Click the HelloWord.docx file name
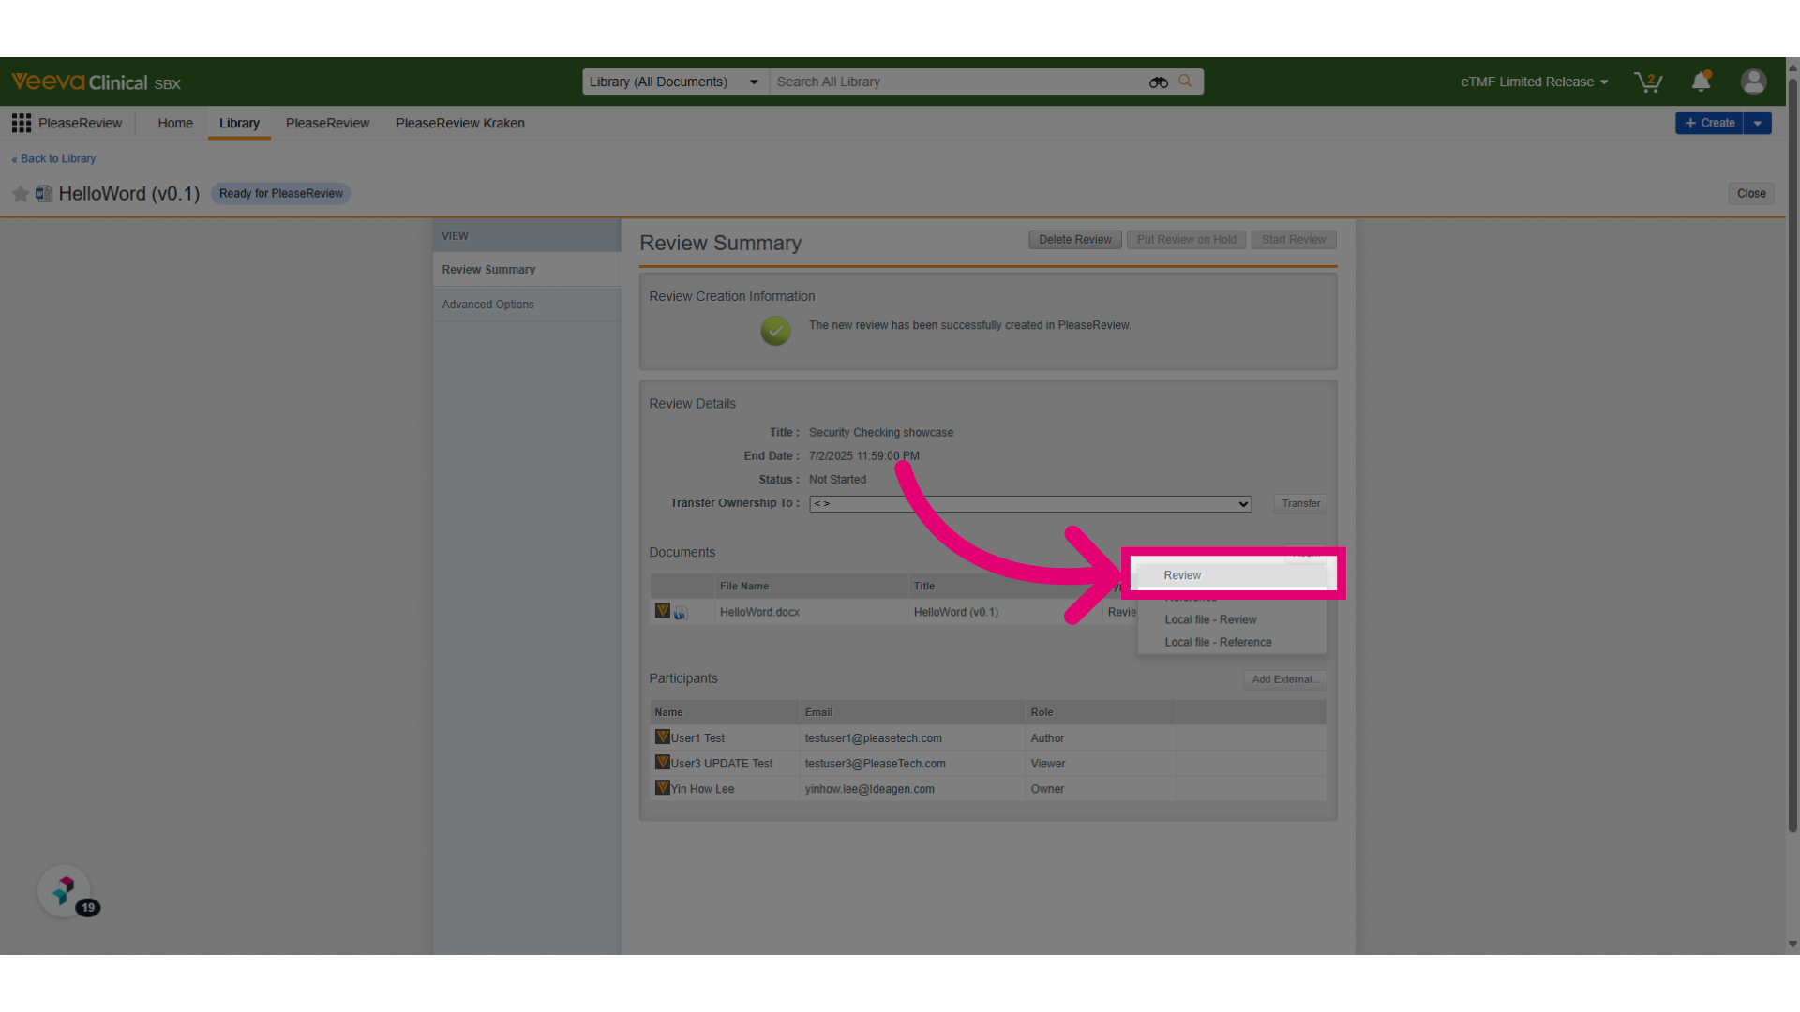1800x1012 pixels. tap(759, 612)
